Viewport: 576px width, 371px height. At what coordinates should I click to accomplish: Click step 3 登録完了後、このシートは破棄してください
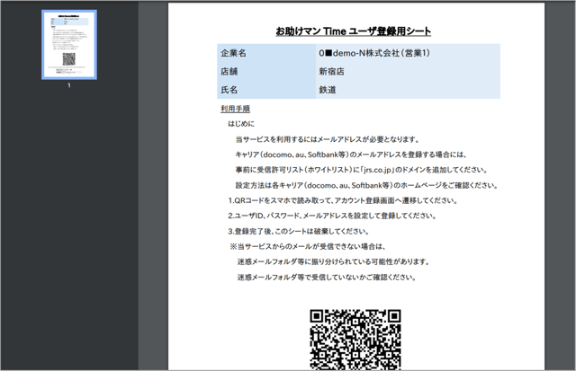(x=299, y=232)
